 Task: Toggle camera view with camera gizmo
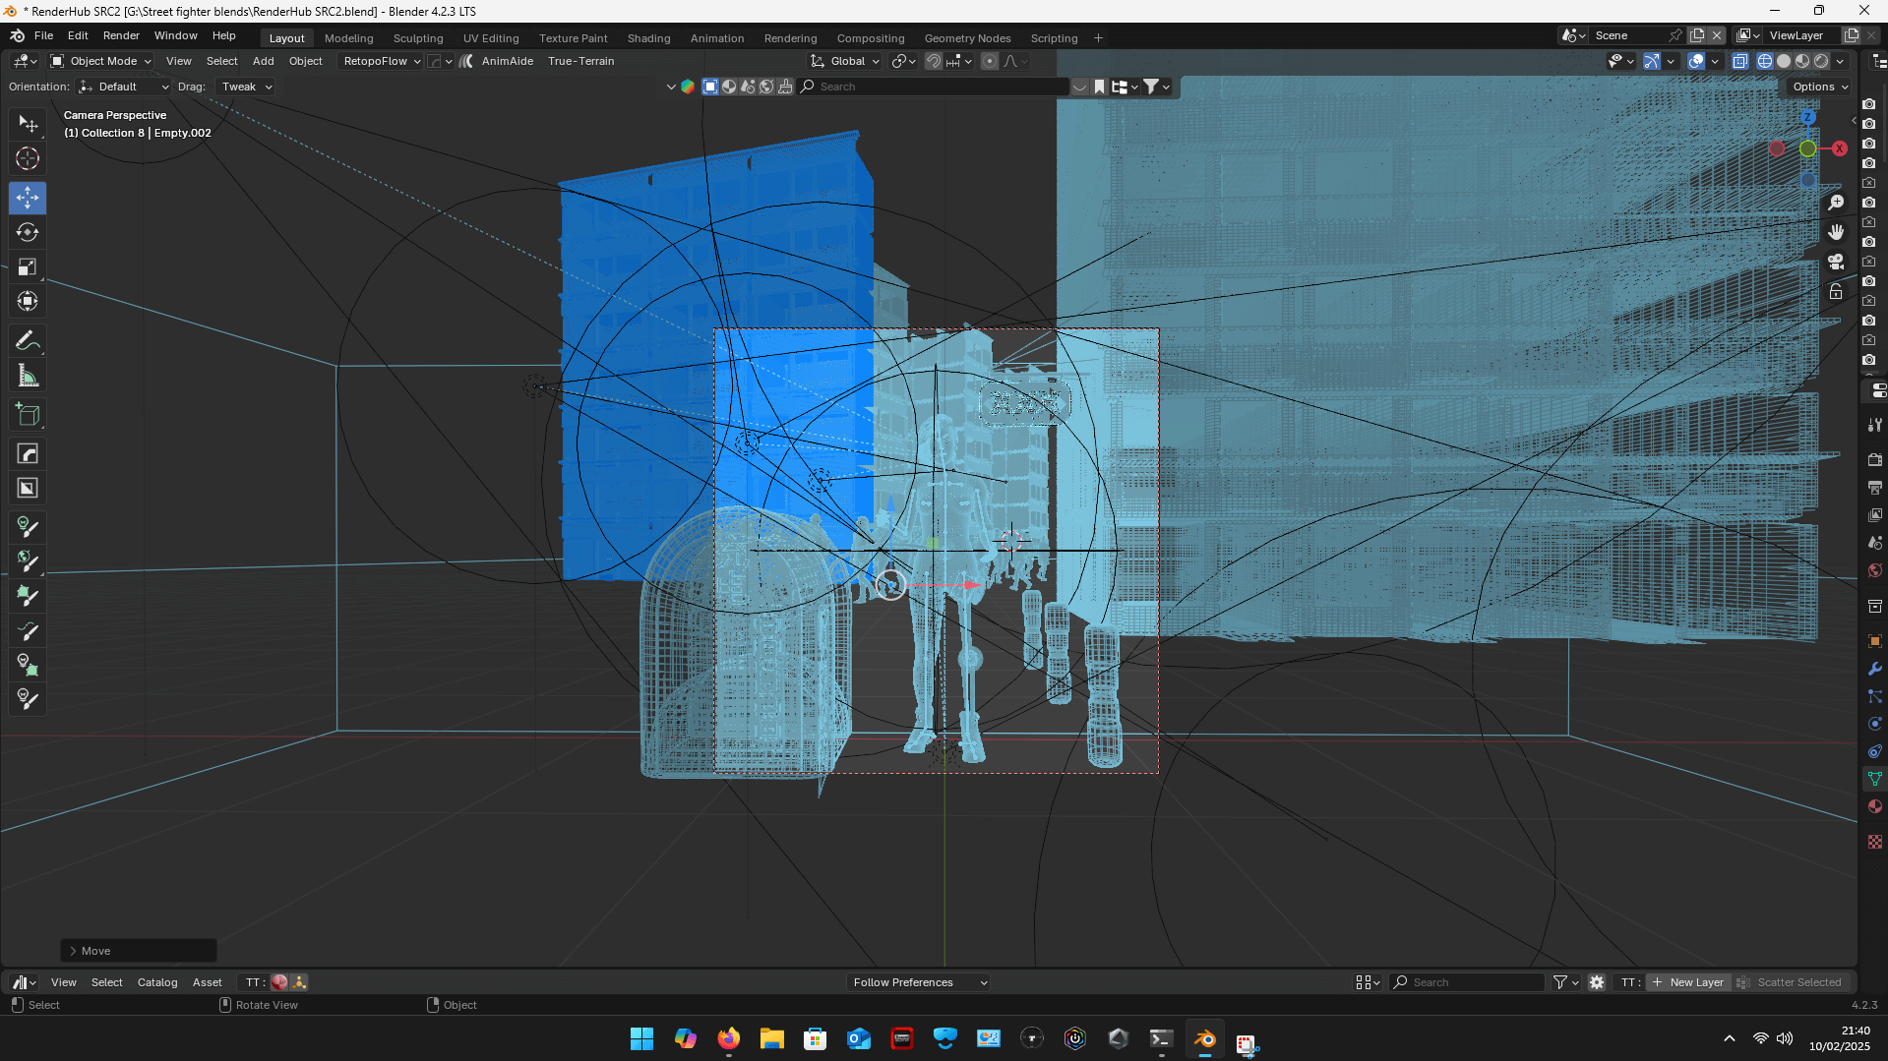[x=1836, y=262]
